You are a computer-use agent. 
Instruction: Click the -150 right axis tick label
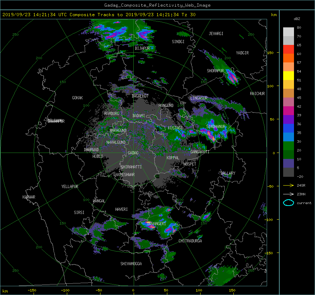pyautogui.click(x=269, y=253)
